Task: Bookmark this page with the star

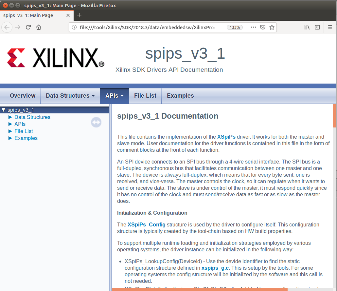Action: point(272,27)
